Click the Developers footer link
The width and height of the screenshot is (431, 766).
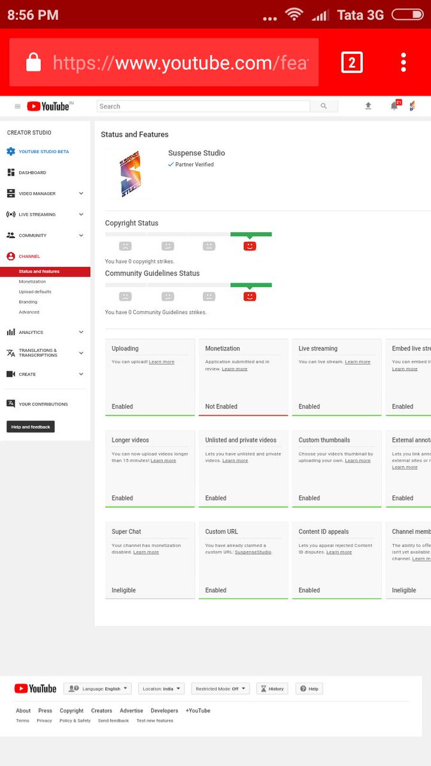pos(164,710)
